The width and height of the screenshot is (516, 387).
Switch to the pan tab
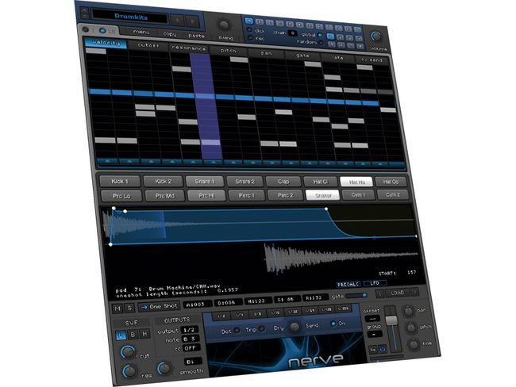(266, 53)
